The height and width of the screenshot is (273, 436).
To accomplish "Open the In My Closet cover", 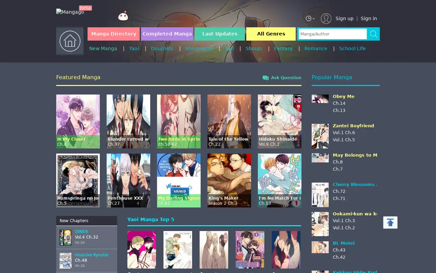I will tap(78, 121).
